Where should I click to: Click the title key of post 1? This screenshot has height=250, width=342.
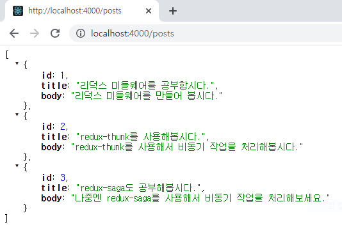pyautogui.click(x=54, y=86)
